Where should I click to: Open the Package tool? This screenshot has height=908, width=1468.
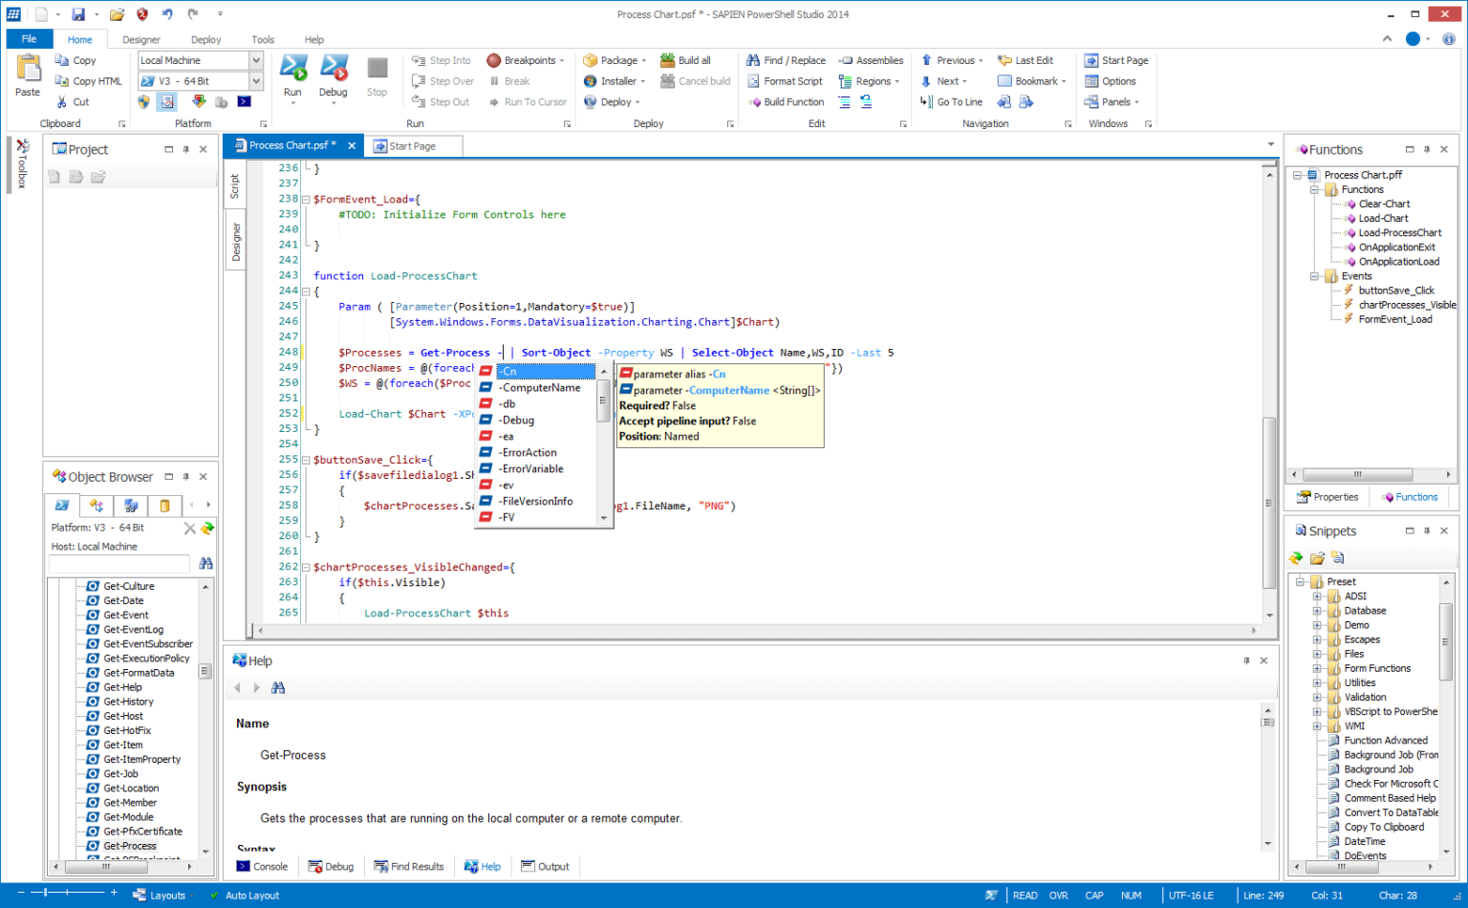[615, 59]
